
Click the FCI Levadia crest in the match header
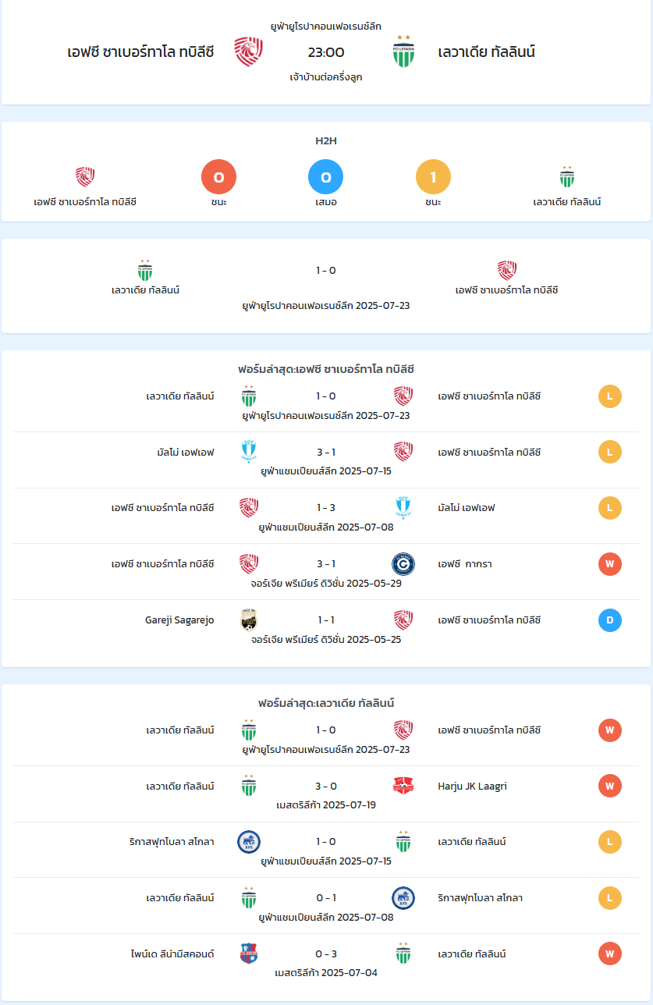point(403,51)
